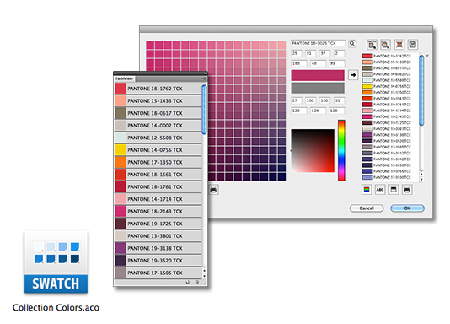Screen dimensions: 450x324
Task: Select PANTONE 18-1761 TCX in Farbfelder panel
Action: pyautogui.click(x=158, y=186)
